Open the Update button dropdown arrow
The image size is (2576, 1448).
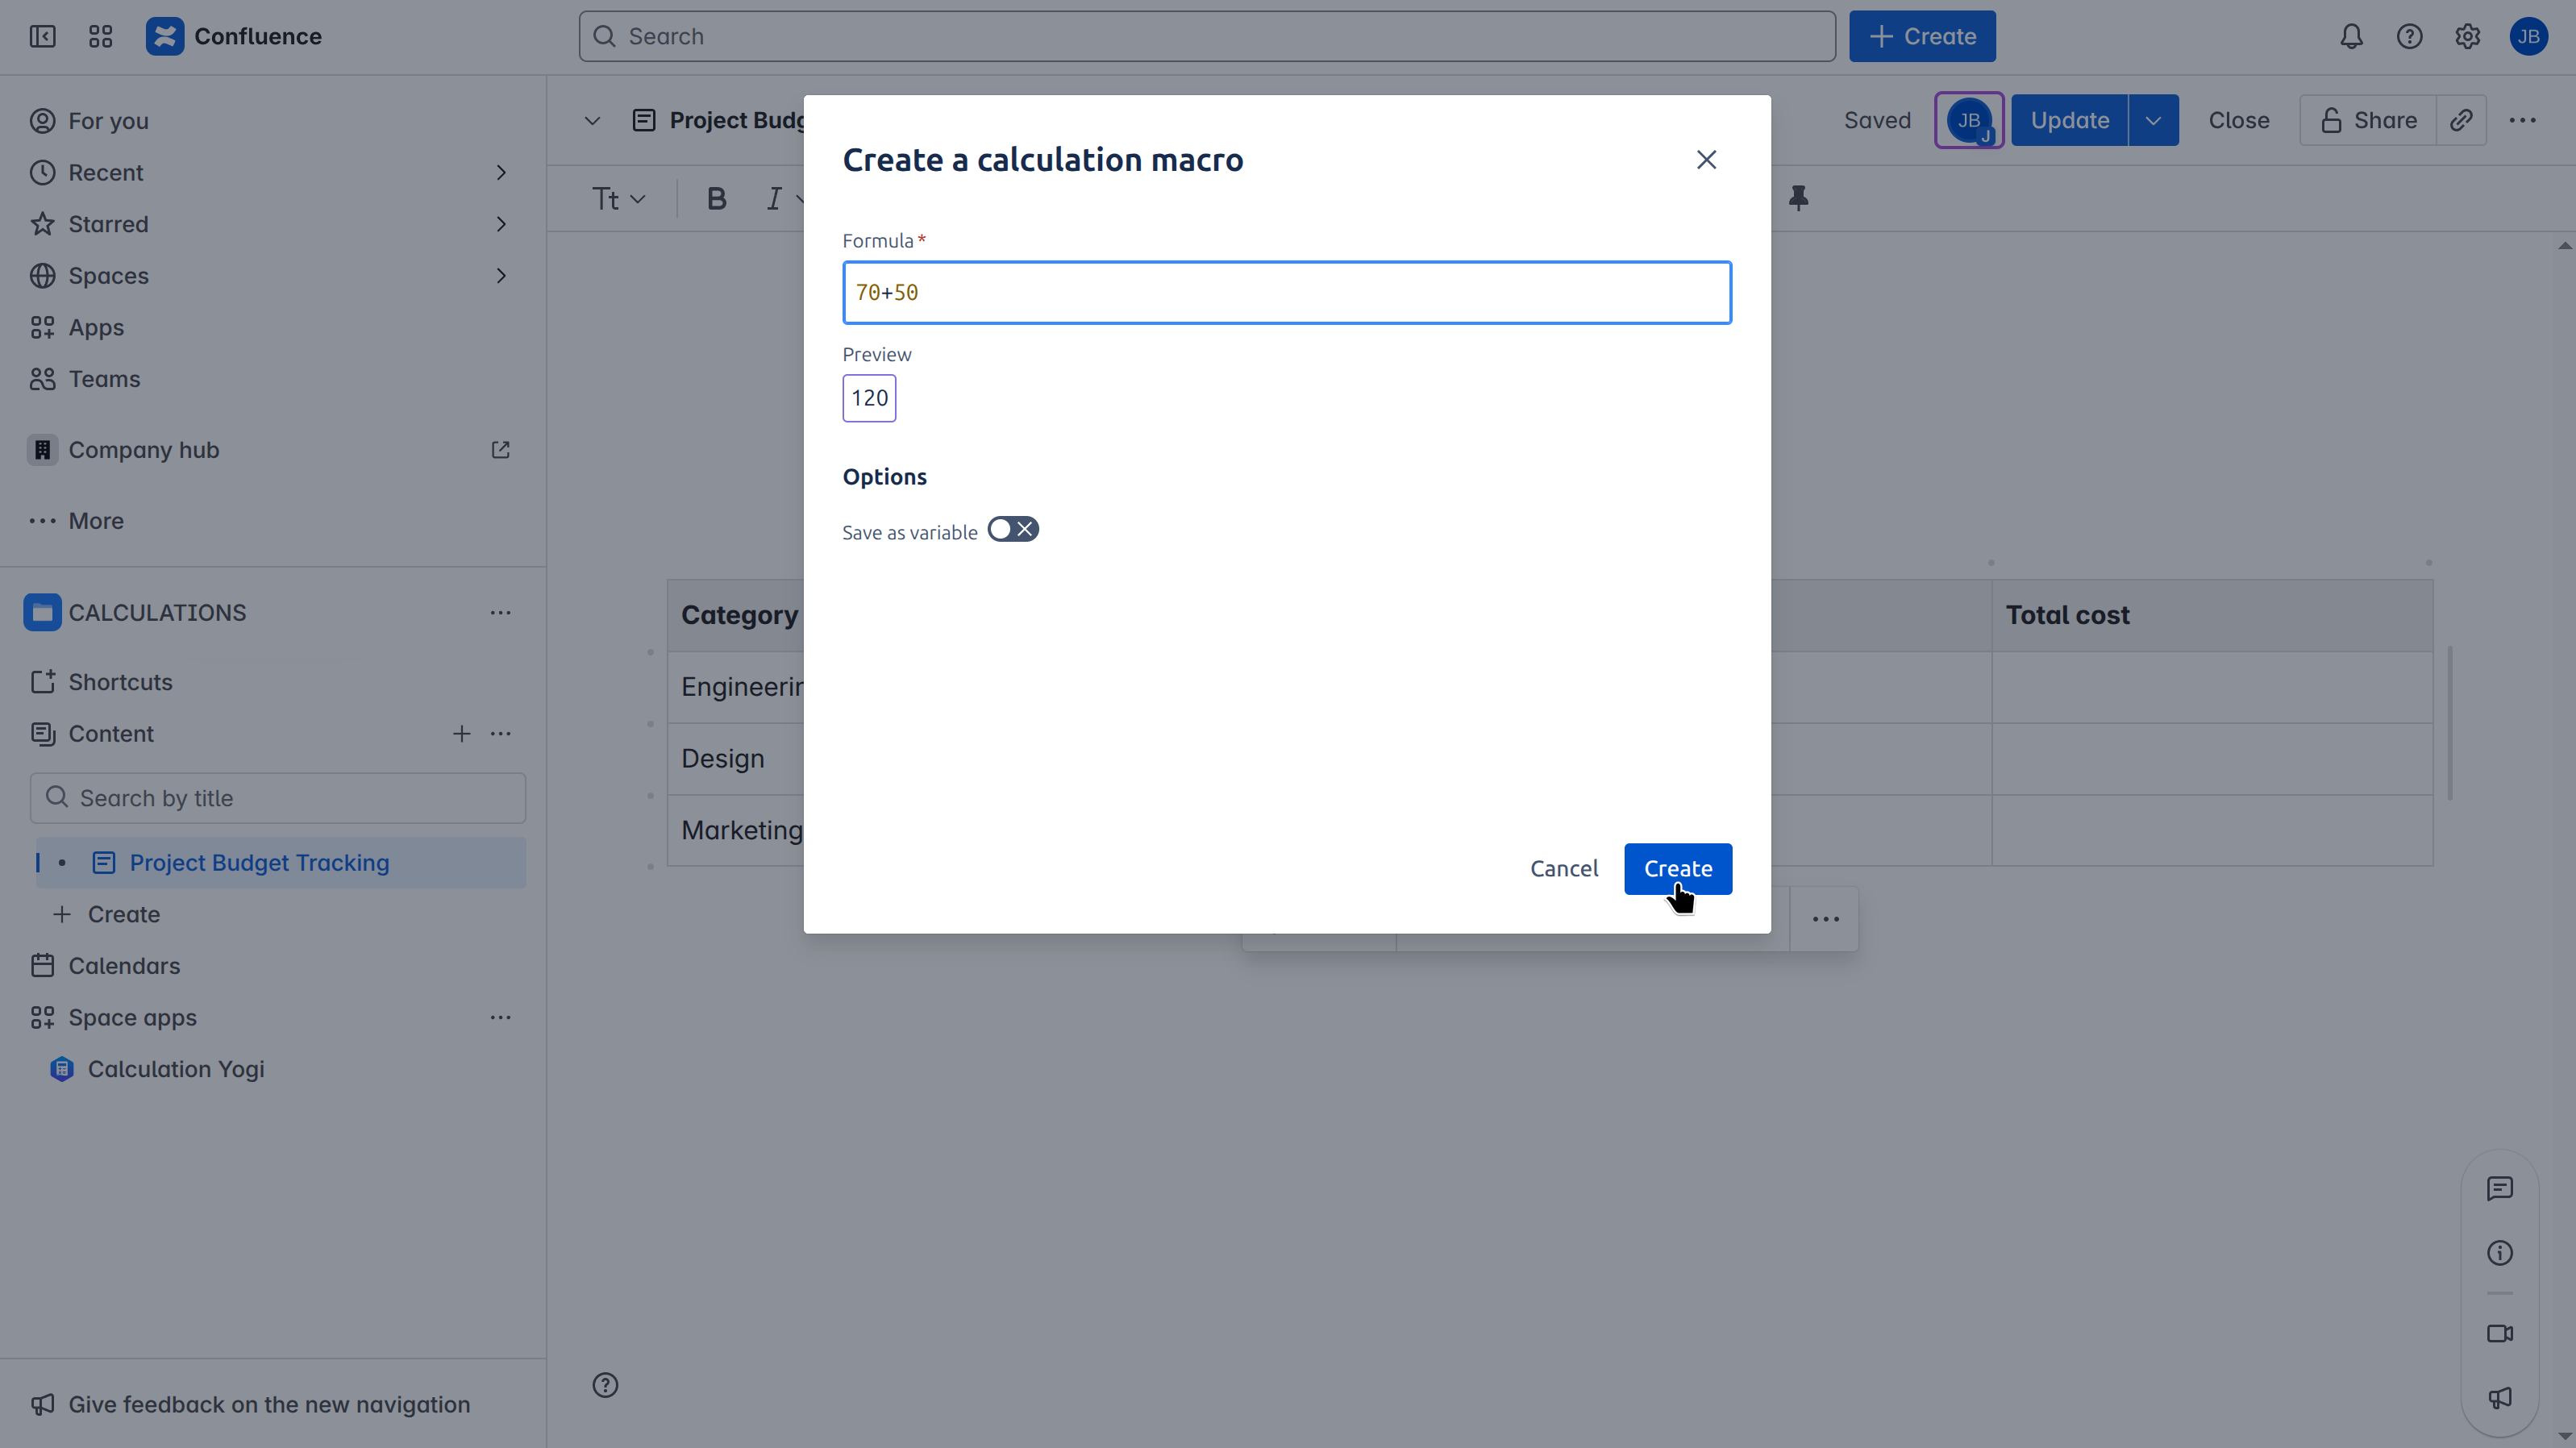coord(2152,120)
